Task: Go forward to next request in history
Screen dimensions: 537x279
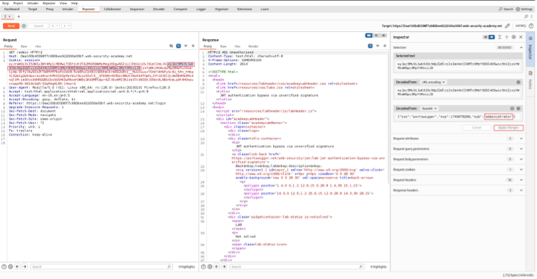Action: pos(65,26)
